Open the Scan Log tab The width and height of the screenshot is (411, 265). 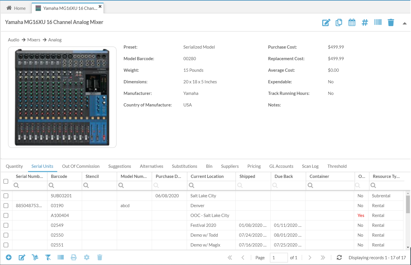(x=310, y=166)
